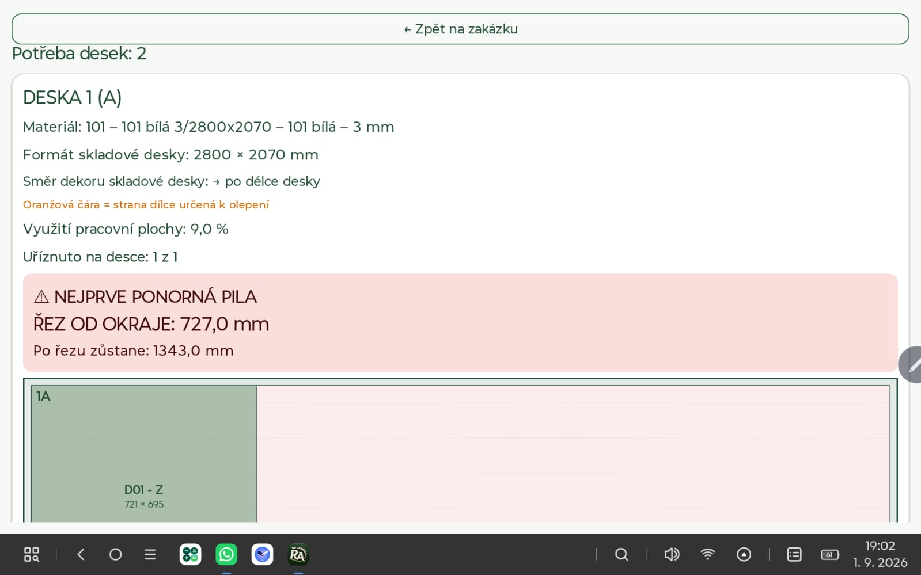Go back via Zpět na zakázku button

(460, 29)
